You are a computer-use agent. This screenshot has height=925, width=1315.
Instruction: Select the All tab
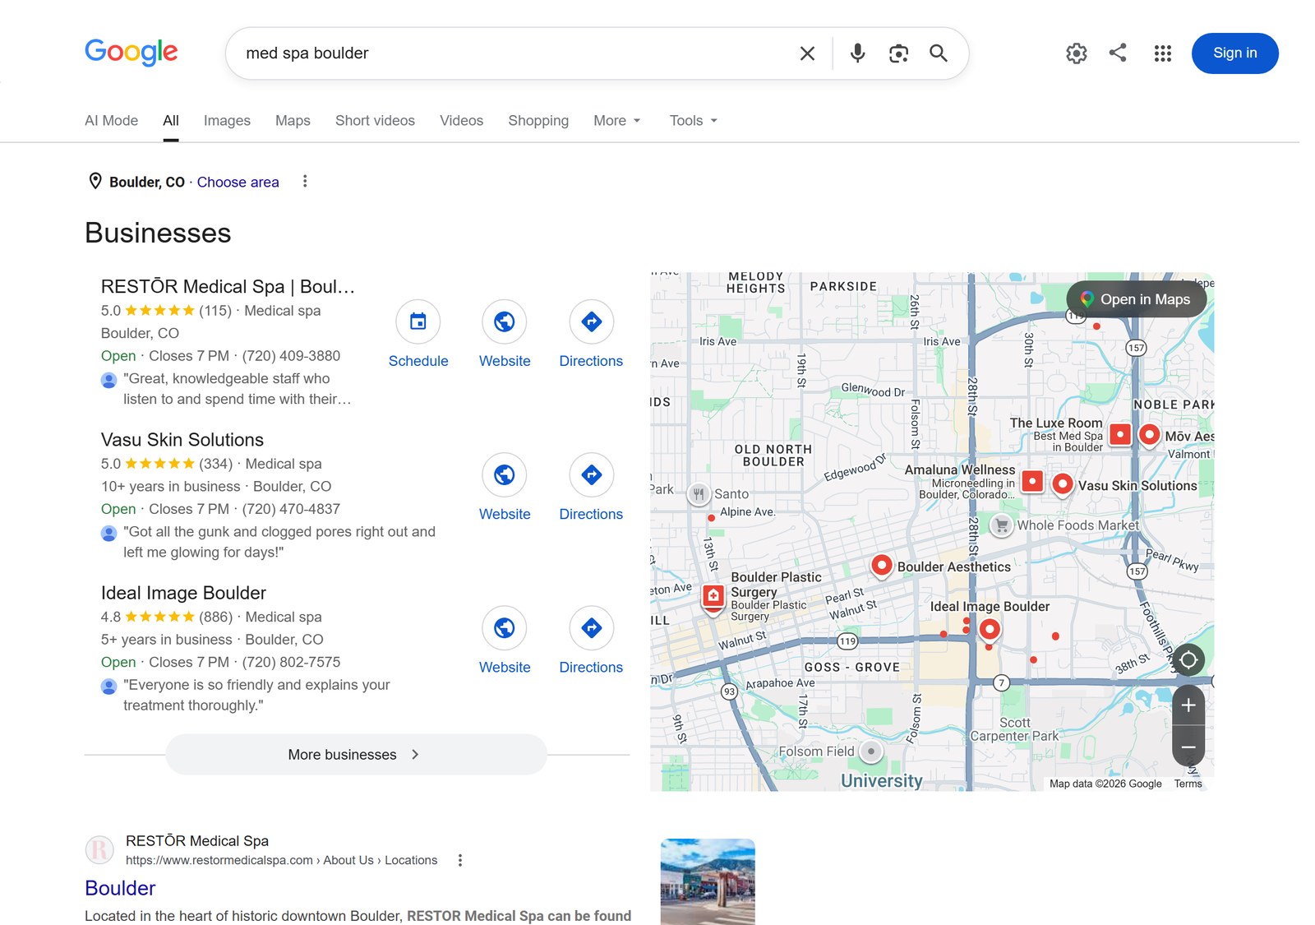[171, 121]
